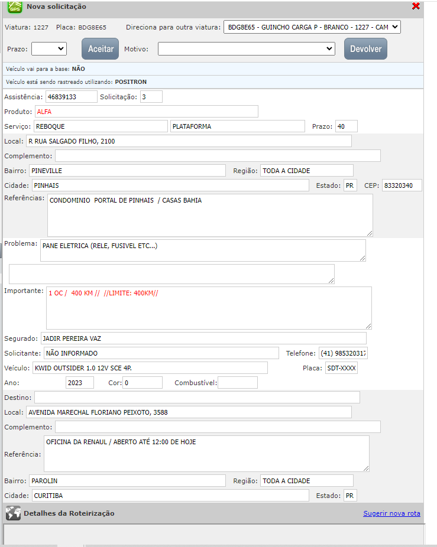
Task: Open the Direciona para outra viatura dropdown
Action: click(x=312, y=27)
